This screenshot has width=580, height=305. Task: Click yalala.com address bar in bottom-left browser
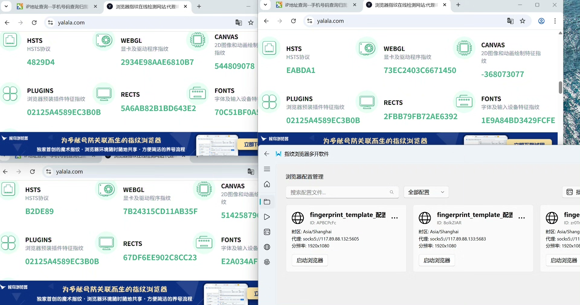(150, 171)
